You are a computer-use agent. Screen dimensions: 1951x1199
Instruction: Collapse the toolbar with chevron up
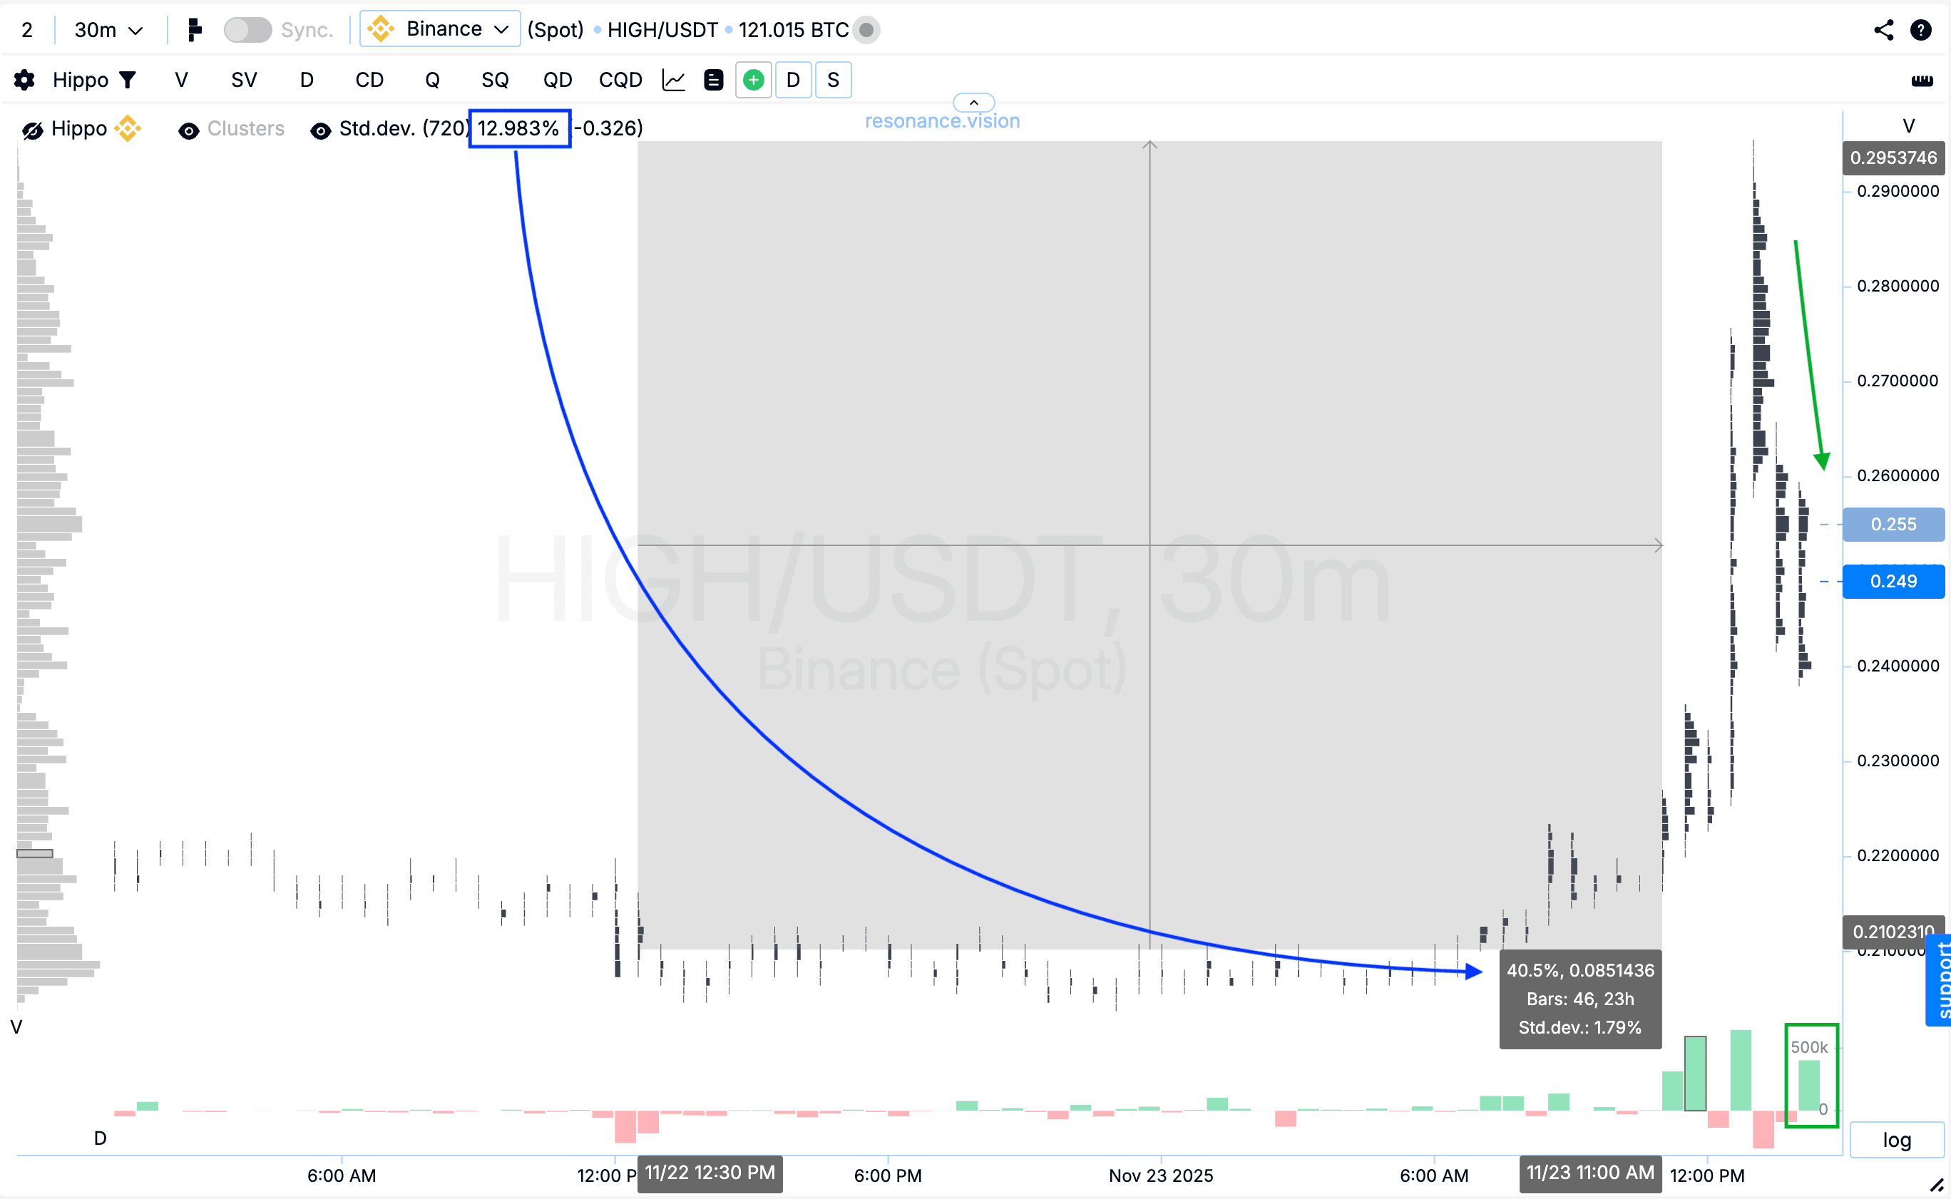point(973,103)
